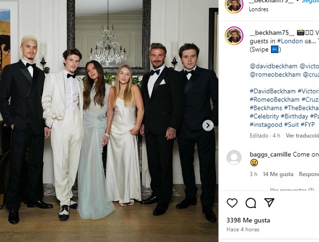Click the Londres location link
The height and width of the screenshot is (242, 319).
point(258,9)
